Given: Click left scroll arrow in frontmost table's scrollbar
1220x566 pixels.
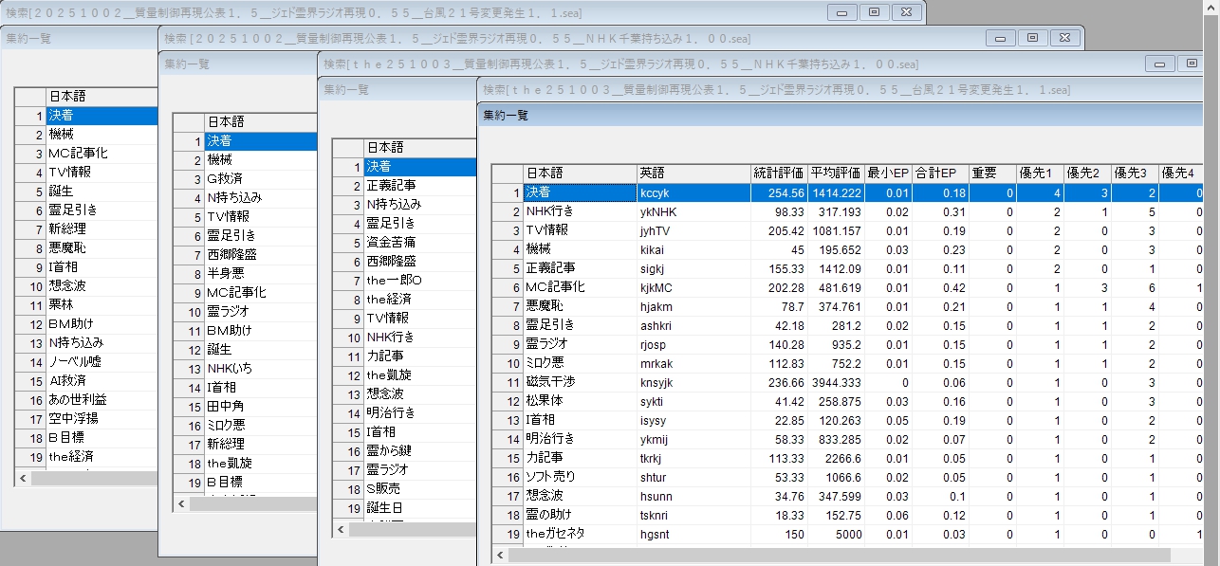Looking at the screenshot, I should point(500,554).
